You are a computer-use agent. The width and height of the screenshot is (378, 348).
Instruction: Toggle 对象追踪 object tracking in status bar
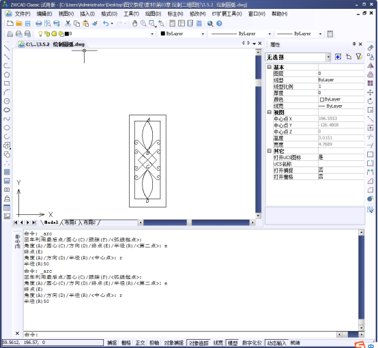coord(199,343)
